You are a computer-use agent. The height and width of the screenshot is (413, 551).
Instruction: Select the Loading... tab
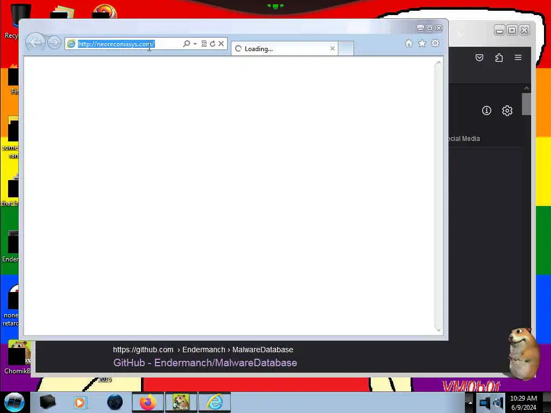click(284, 48)
